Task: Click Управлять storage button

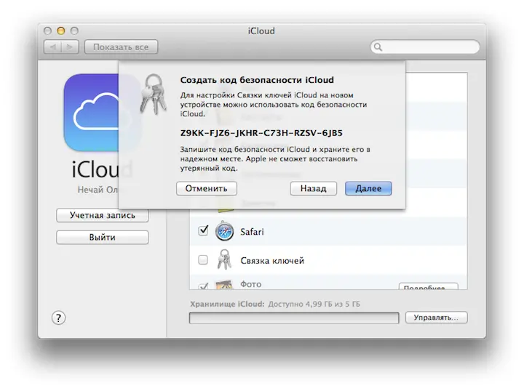Action: (x=437, y=318)
